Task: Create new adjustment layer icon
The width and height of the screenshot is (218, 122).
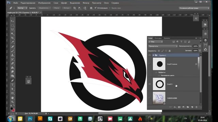Action: pos(184,107)
